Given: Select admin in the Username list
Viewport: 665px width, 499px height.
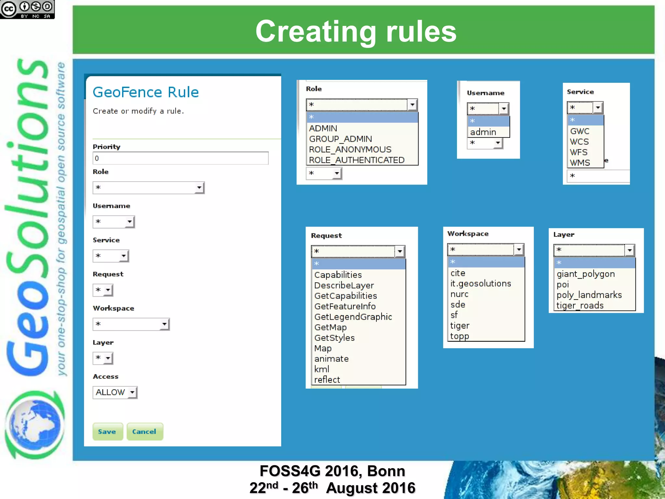Looking at the screenshot, I should (489, 132).
